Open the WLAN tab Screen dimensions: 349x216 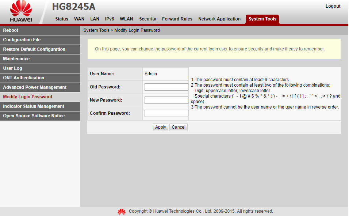126,19
